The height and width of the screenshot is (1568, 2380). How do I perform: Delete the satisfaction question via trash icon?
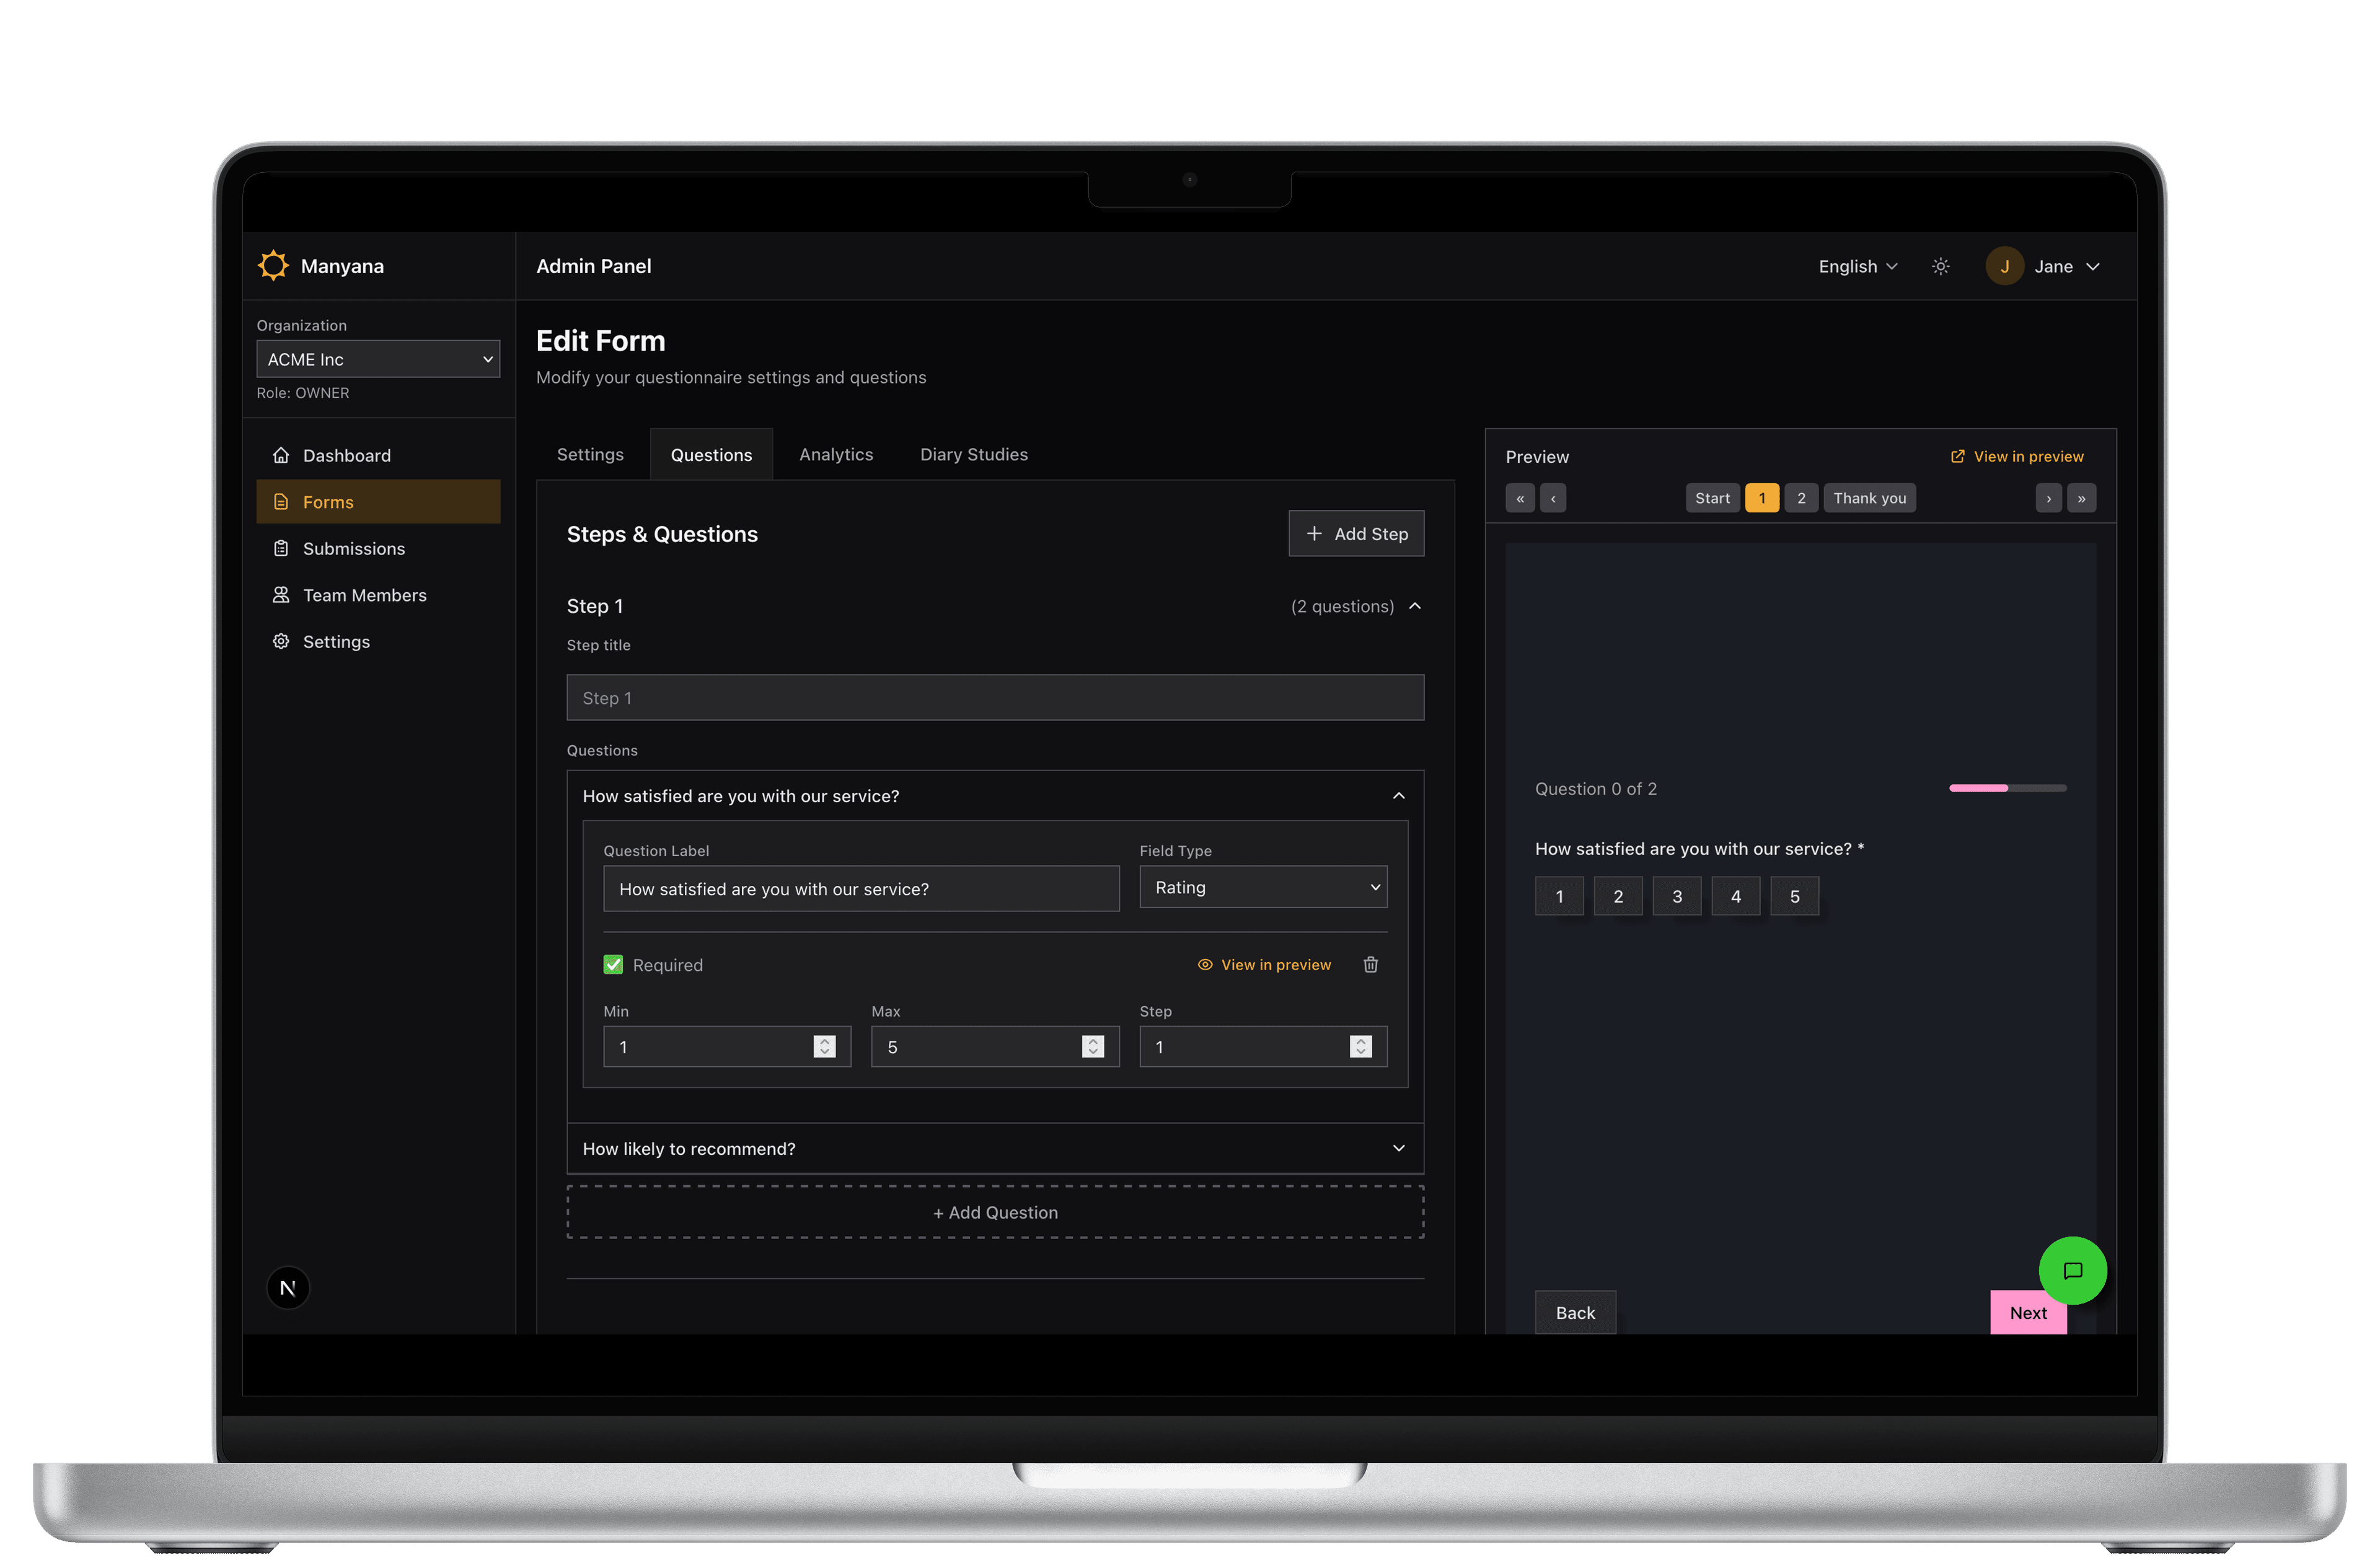pyautogui.click(x=1370, y=964)
